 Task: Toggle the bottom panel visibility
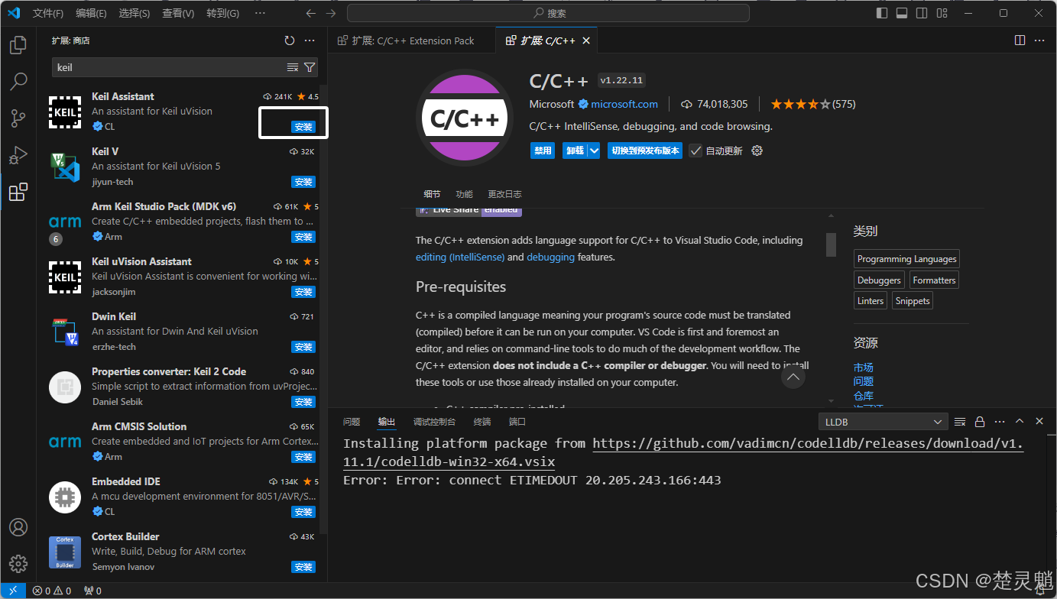click(902, 13)
